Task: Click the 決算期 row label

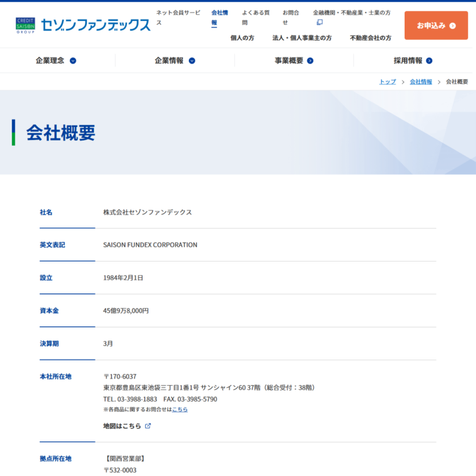Action: 49,344
